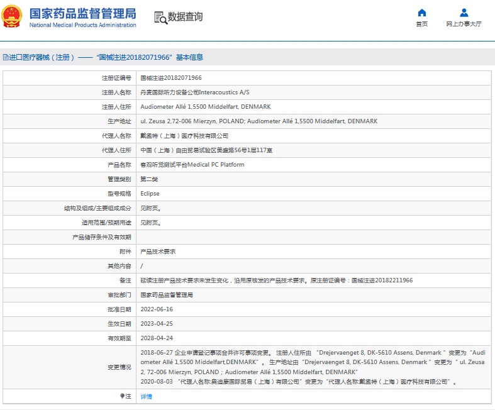Click the agent name 戴孟特（上海）医疗科技有限公司
495x410 pixels.
pyautogui.click(x=184, y=136)
